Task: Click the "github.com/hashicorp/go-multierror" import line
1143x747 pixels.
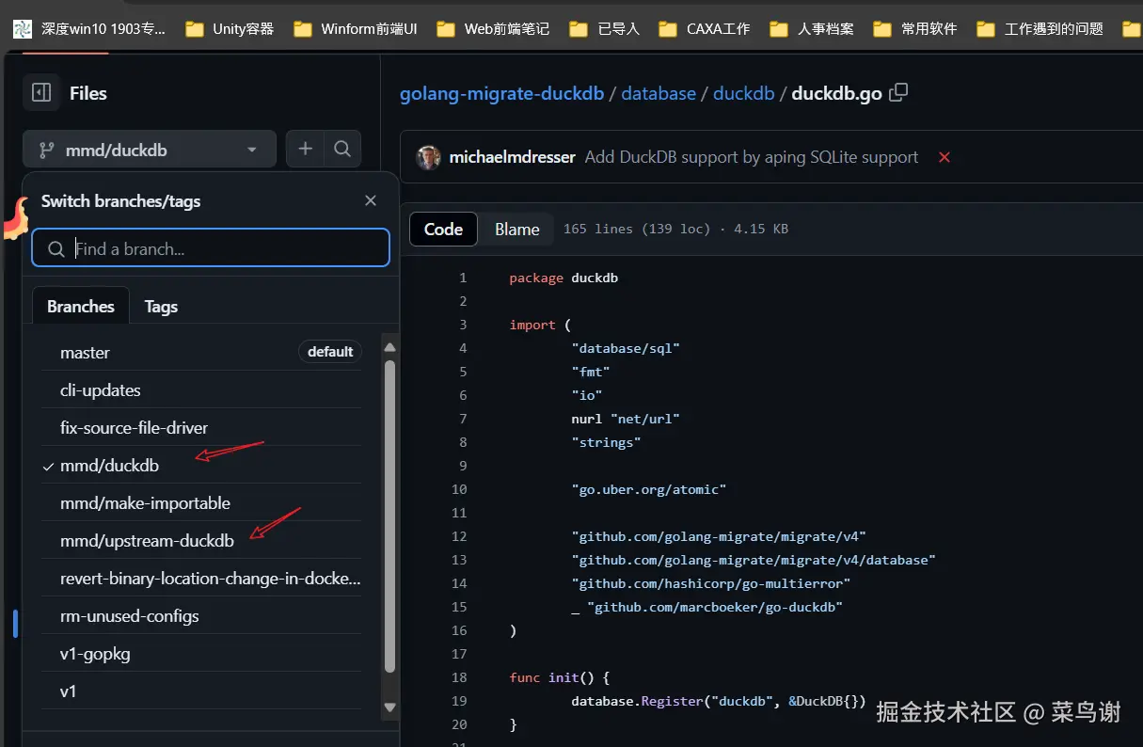Action: pyautogui.click(x=710, y=583)
